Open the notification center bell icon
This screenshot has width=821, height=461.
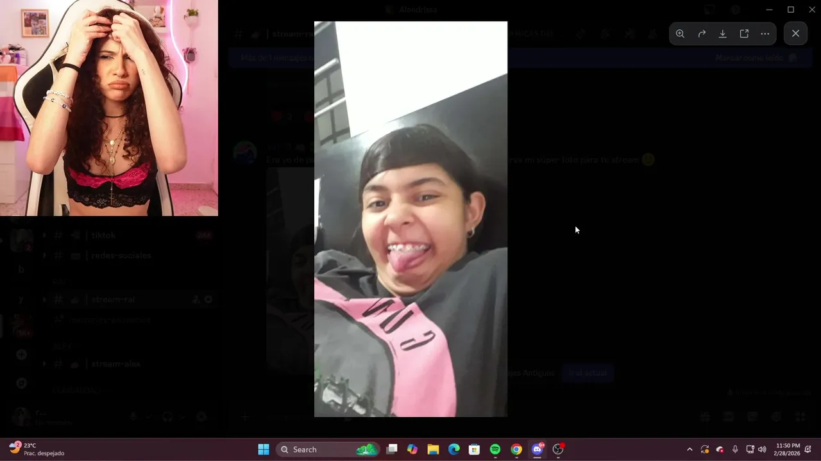click(808, 449)
